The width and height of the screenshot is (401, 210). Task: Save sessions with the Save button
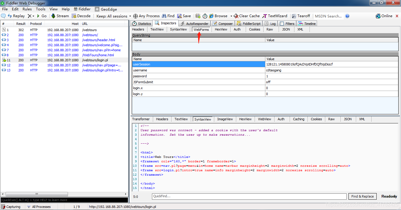pos(184,16)
